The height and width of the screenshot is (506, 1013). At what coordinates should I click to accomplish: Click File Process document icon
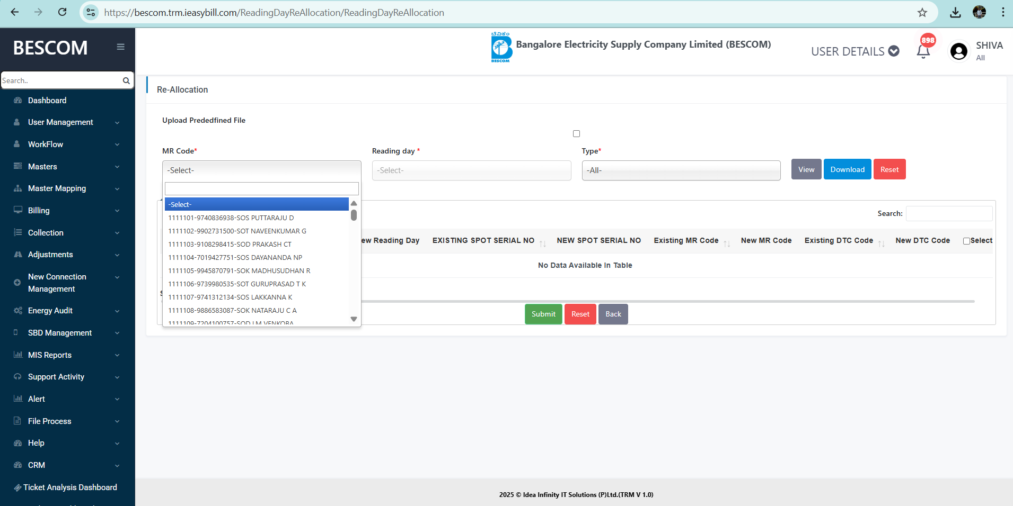click(17, 421)
